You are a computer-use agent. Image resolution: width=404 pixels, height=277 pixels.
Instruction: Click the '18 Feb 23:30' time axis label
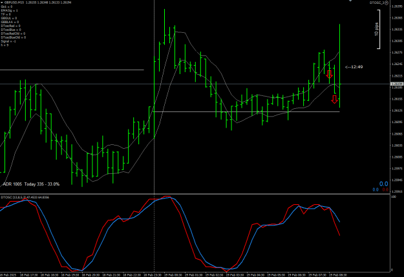coord(153,275)
